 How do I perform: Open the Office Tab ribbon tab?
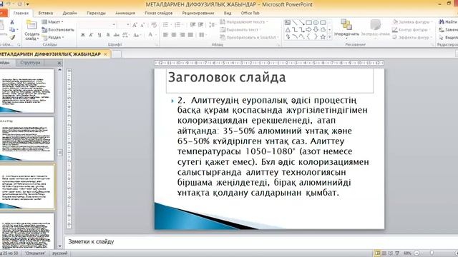point(250,13)
